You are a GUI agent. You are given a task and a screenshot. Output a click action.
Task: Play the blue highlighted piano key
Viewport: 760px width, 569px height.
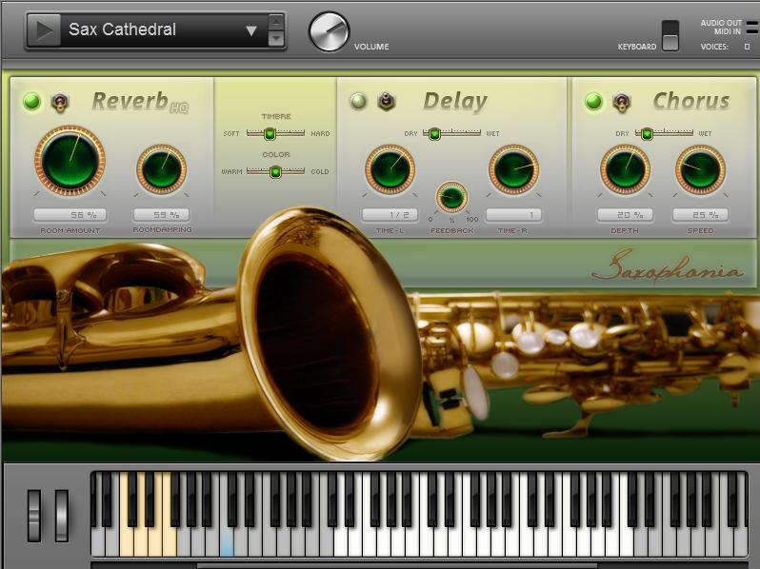227,540
